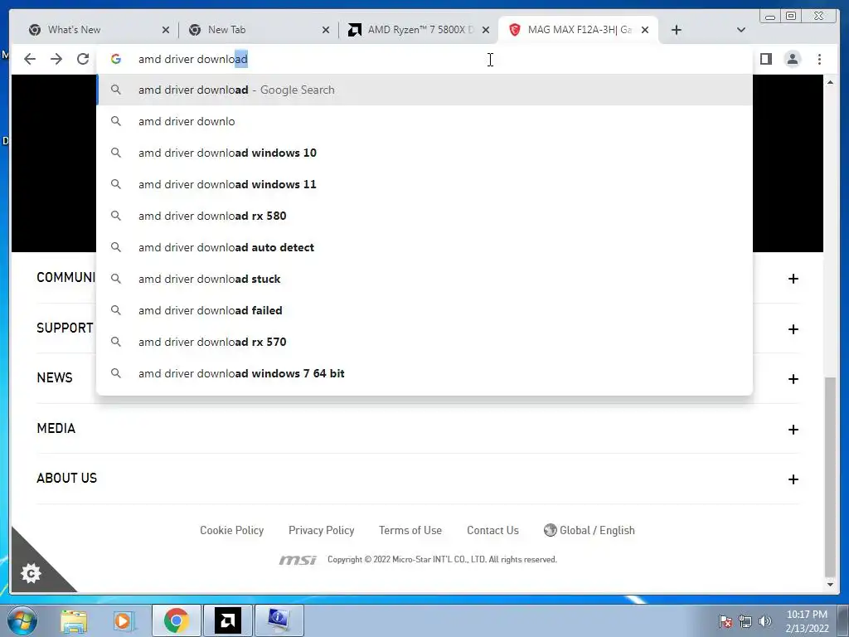Switch to the New Tab tab
Image resolution: width=849 pixels, height=637 pixels.
259,30
